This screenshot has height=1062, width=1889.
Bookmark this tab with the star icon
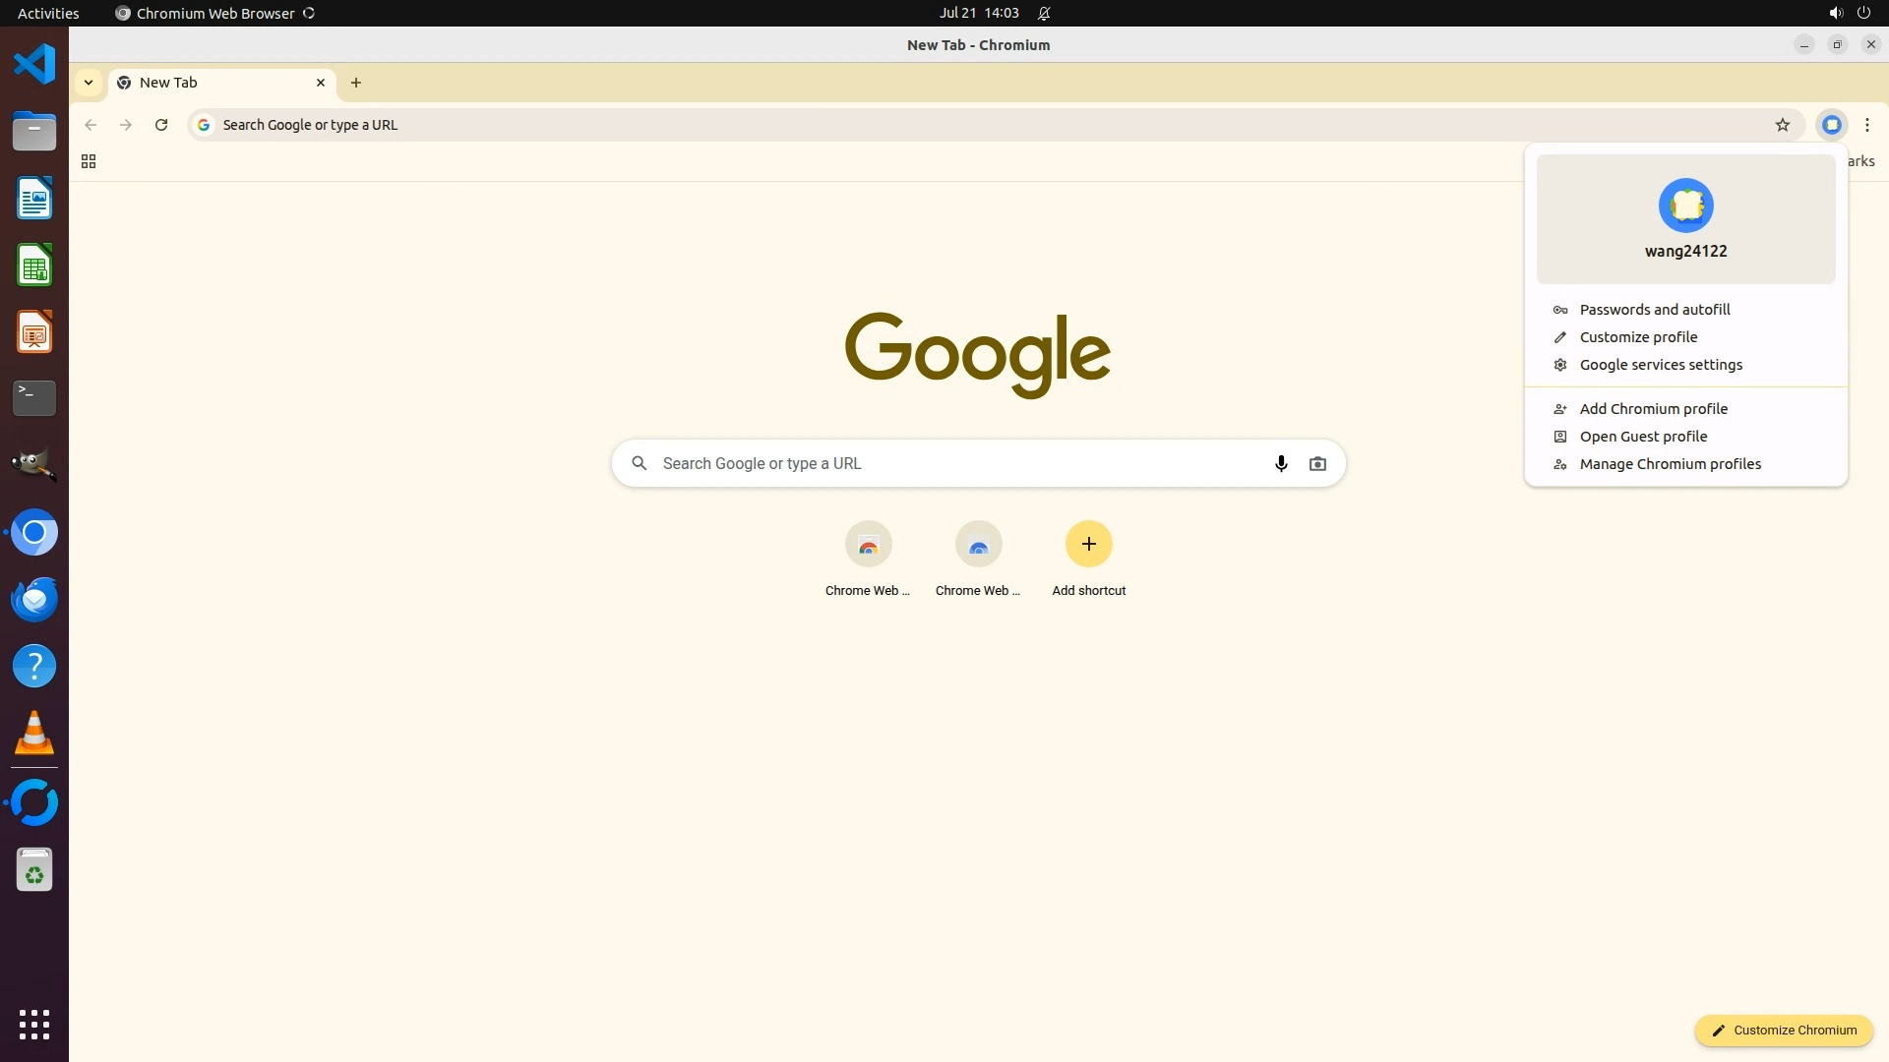(1782, 125)
